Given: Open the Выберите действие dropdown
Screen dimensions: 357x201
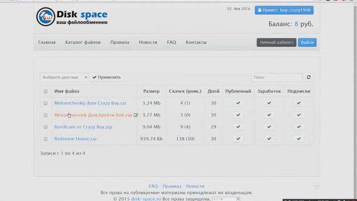Looking at the screenshot, I should tap(64, 77).
